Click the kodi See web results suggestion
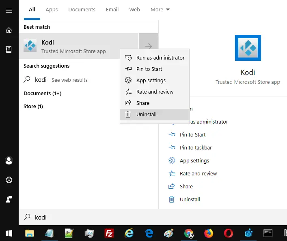The image size is (287, 241). coord(56,80)
